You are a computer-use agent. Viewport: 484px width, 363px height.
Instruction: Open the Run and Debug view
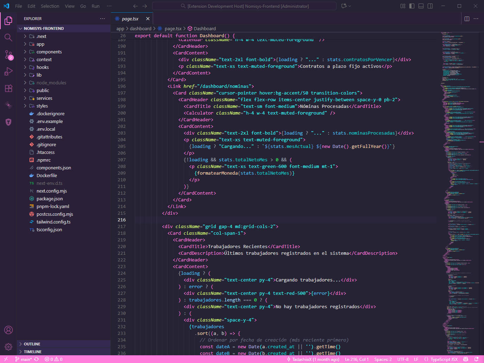(x=8, y=71)
